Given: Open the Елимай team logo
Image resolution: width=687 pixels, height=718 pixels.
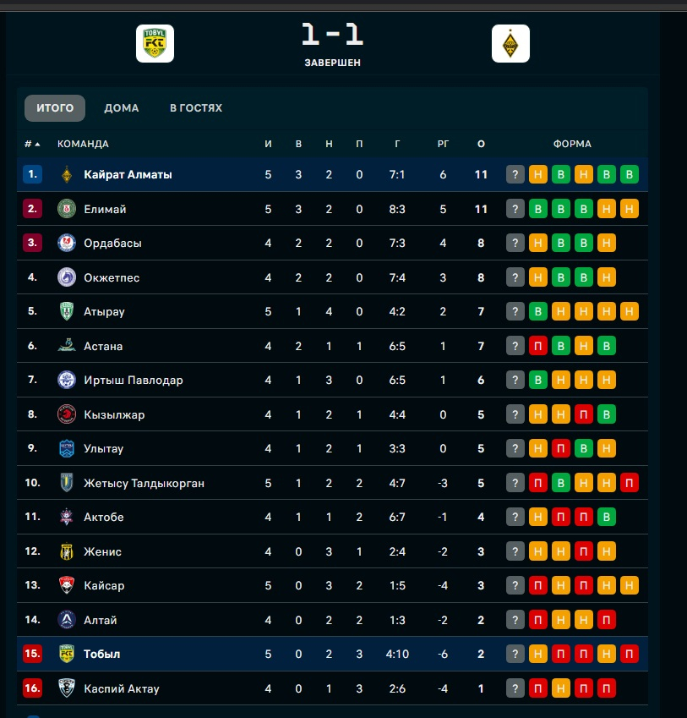Looking at the screenshot, I should click(x=67, y=209).
